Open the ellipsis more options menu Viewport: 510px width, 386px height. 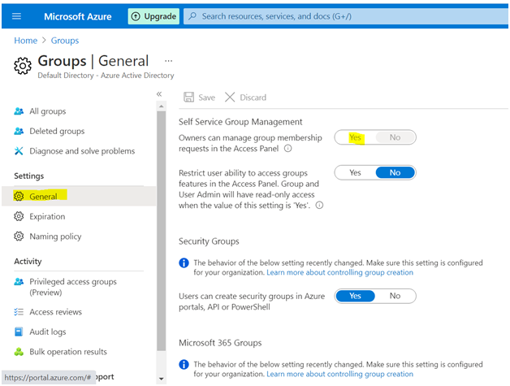(x=168, y=61)
